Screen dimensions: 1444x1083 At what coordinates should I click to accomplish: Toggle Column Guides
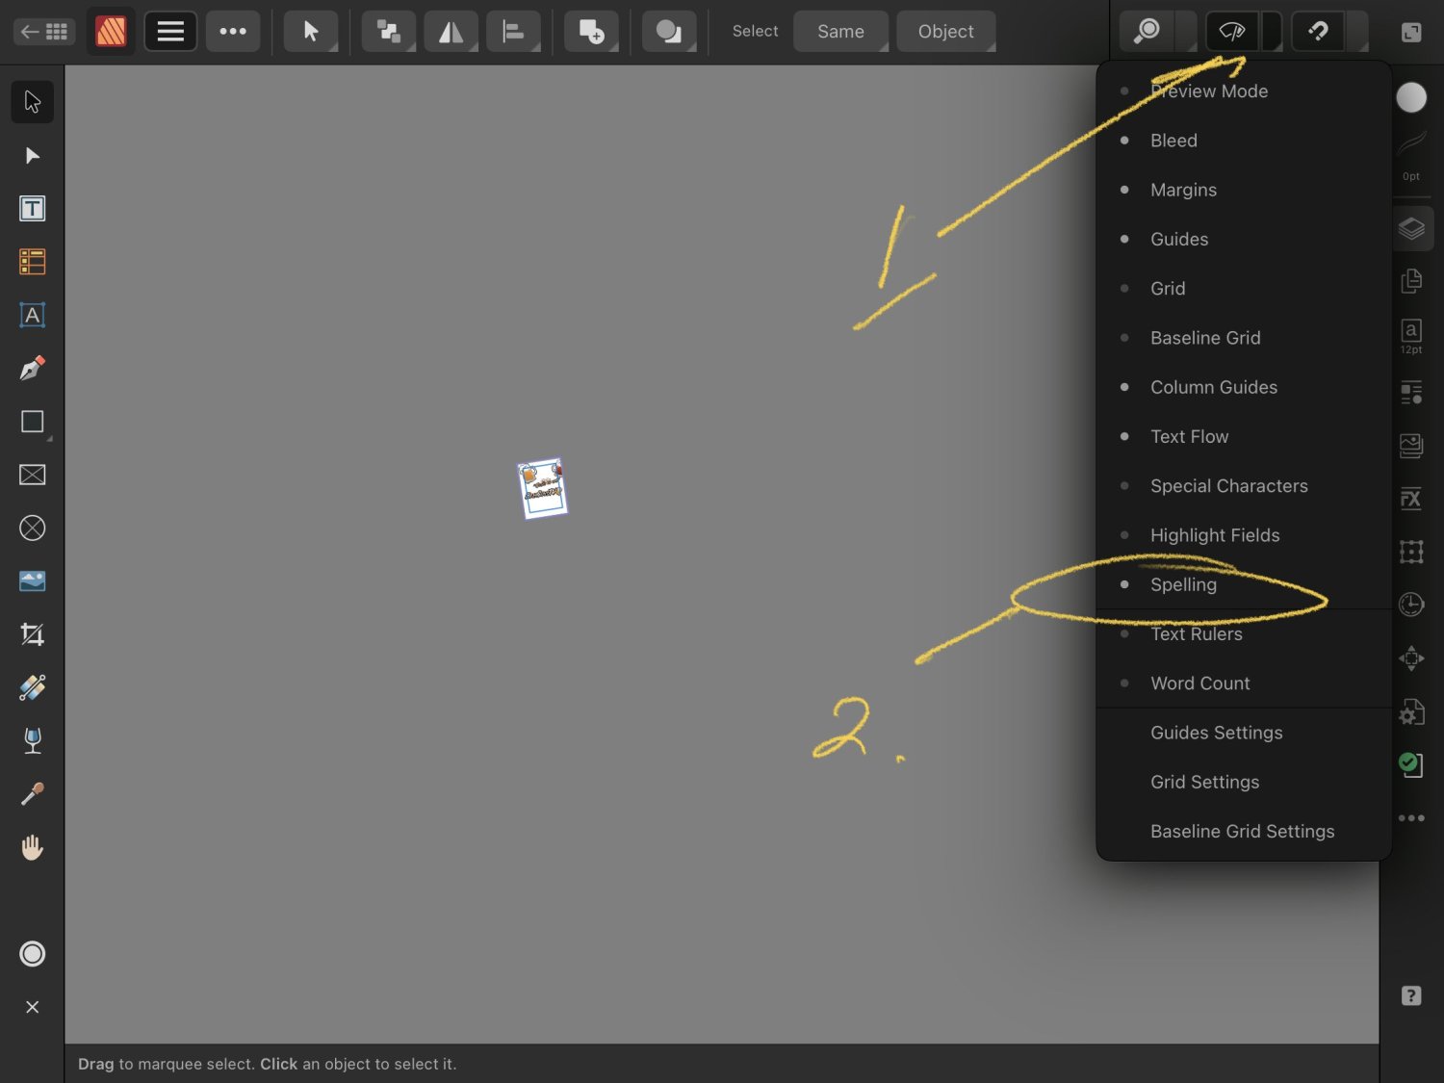[1244, 387]
